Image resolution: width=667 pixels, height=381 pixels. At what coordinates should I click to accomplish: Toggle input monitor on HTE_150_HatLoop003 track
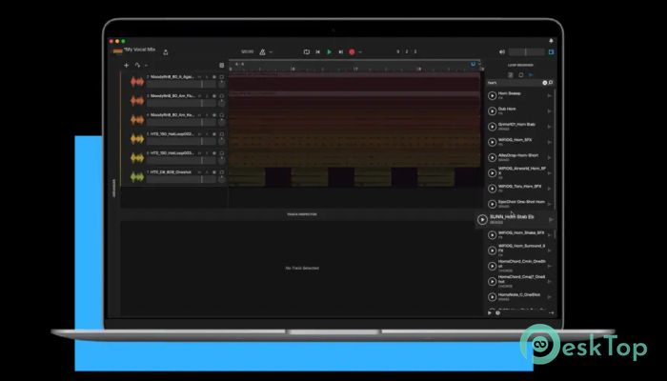click(222, 153)
